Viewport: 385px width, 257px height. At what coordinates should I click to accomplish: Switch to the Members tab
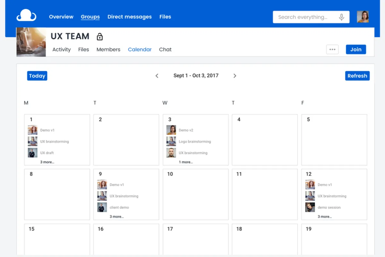click(x=108, y=49)
